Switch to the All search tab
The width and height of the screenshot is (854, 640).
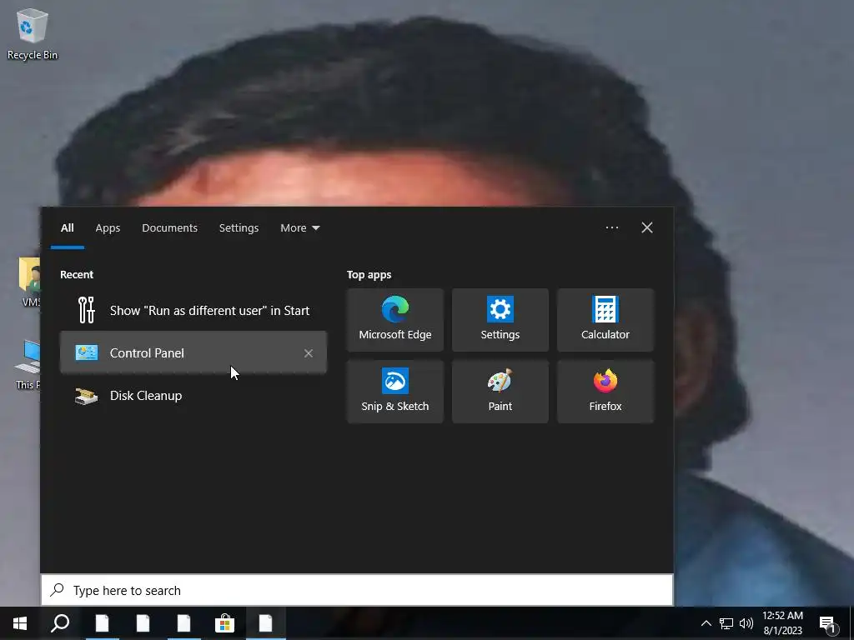(67, 228)
